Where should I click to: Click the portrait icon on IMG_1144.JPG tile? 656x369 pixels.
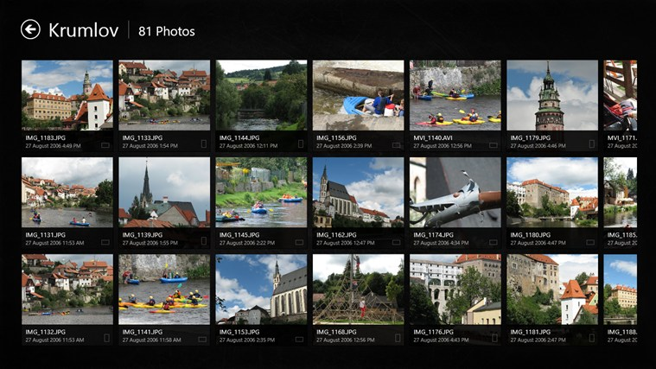click(301, 144)
